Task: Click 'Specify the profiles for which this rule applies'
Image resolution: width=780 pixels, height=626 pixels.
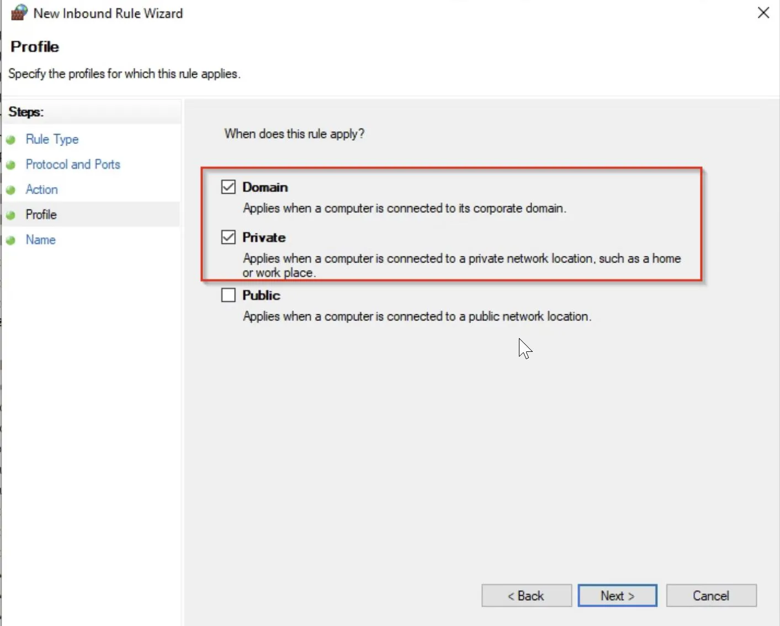Action: click(124, 73)
